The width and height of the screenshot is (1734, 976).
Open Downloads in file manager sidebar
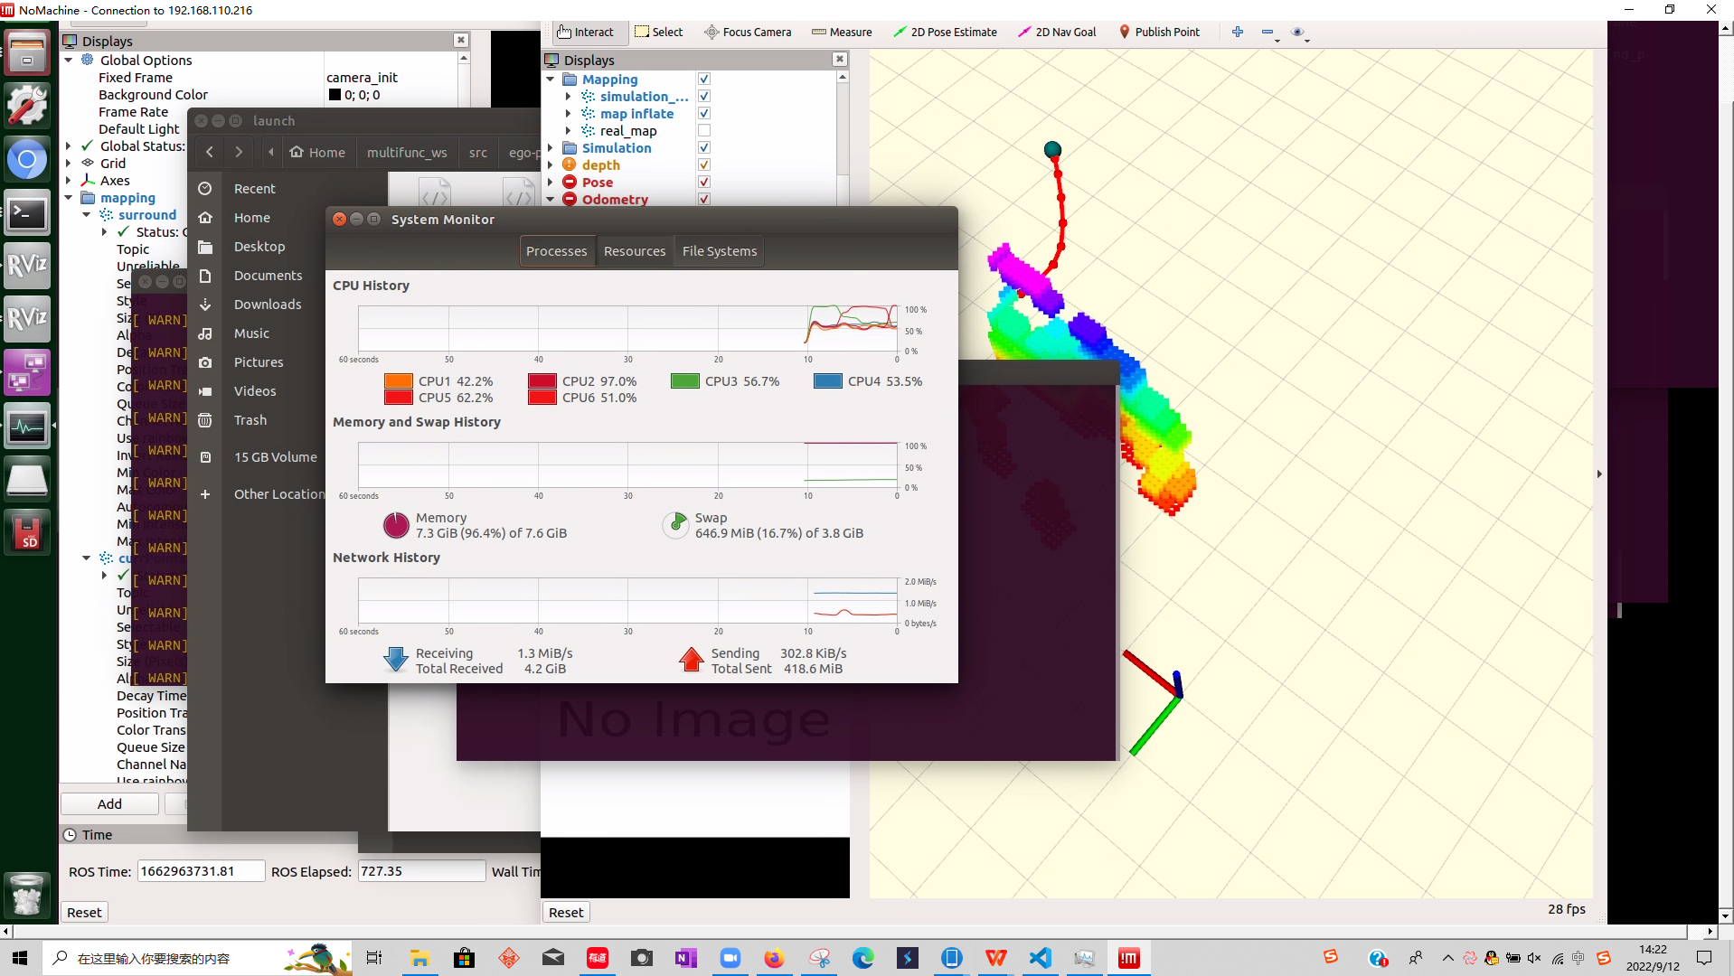pyautogui.click(x=268, y=304)
